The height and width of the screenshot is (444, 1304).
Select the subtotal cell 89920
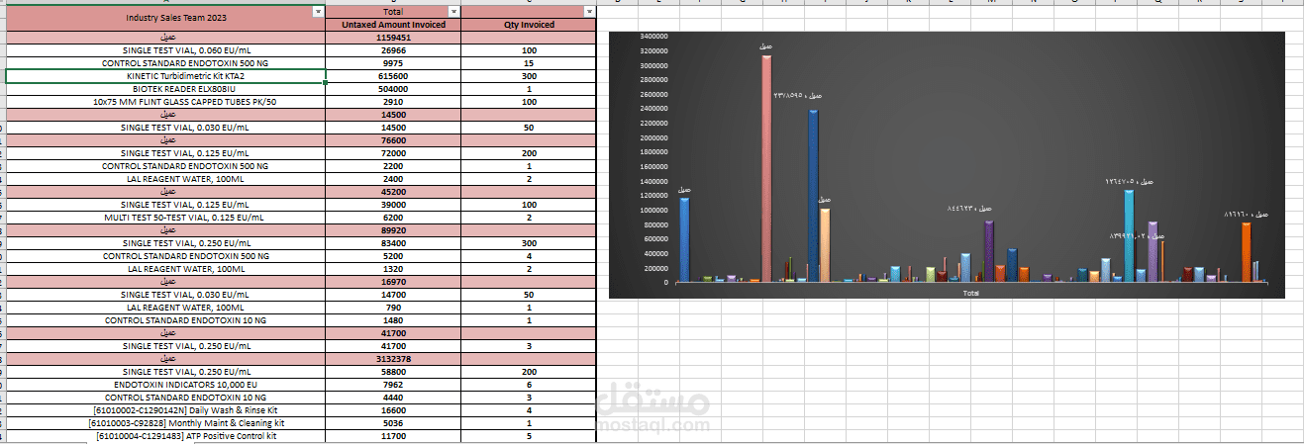tap(393, 229)
